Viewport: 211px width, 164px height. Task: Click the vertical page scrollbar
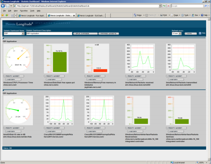(209, 89)
